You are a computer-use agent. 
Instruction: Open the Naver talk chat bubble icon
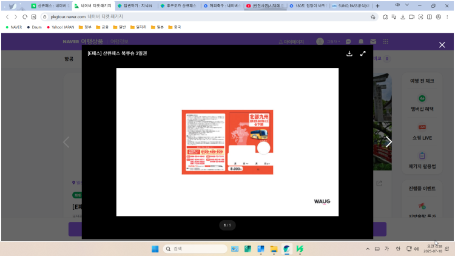pos(348,41)
